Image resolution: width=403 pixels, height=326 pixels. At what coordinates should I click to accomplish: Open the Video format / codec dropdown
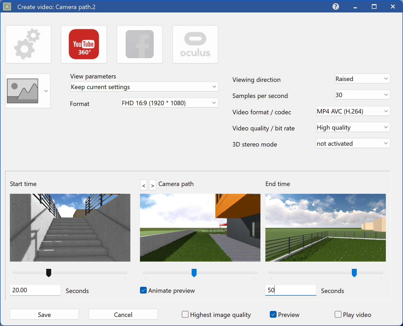coord(353,111)
